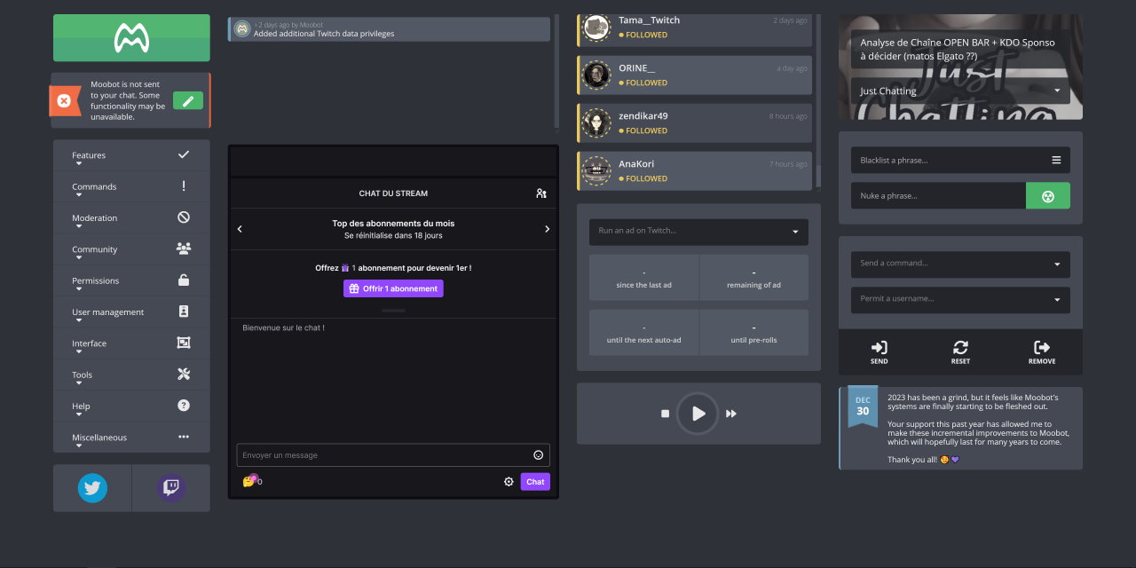This screenshot has width=1136, height=568.
Task: Open the Twitter profile via the bird icon
Action: (92, 487)
